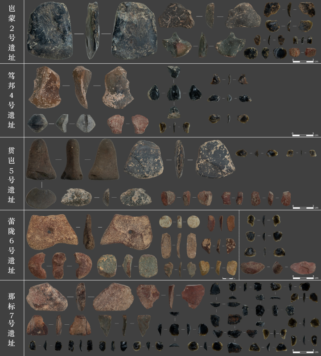321x356 pixels.
Task: Select the 笃邦4号遗址 site label
Action: pos(12,100)
